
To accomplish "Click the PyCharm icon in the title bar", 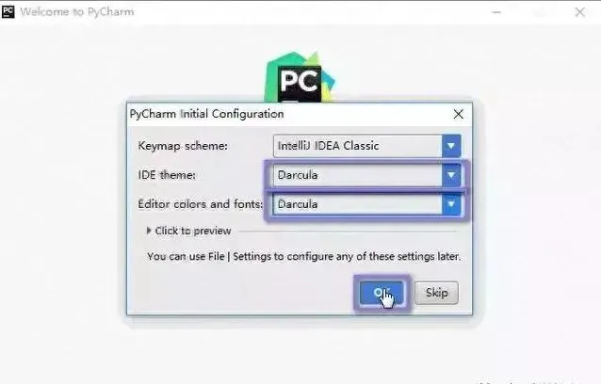I will click(8, 11).
